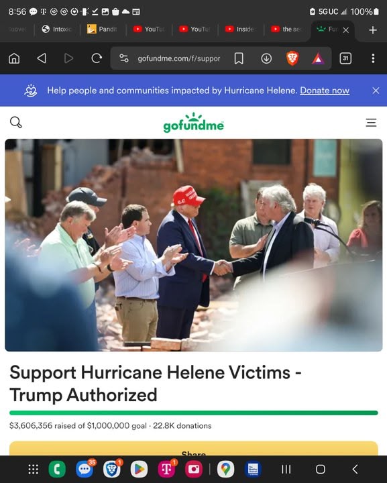Open the tab switcher showing 31
Image resolution: width=387 pixels, height=483 pixels.
(345, 58)
